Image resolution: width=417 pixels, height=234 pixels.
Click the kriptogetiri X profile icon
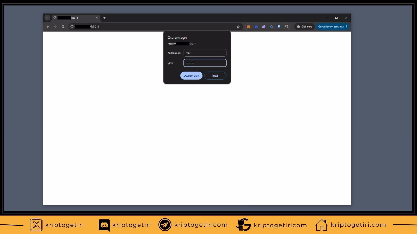36,225
